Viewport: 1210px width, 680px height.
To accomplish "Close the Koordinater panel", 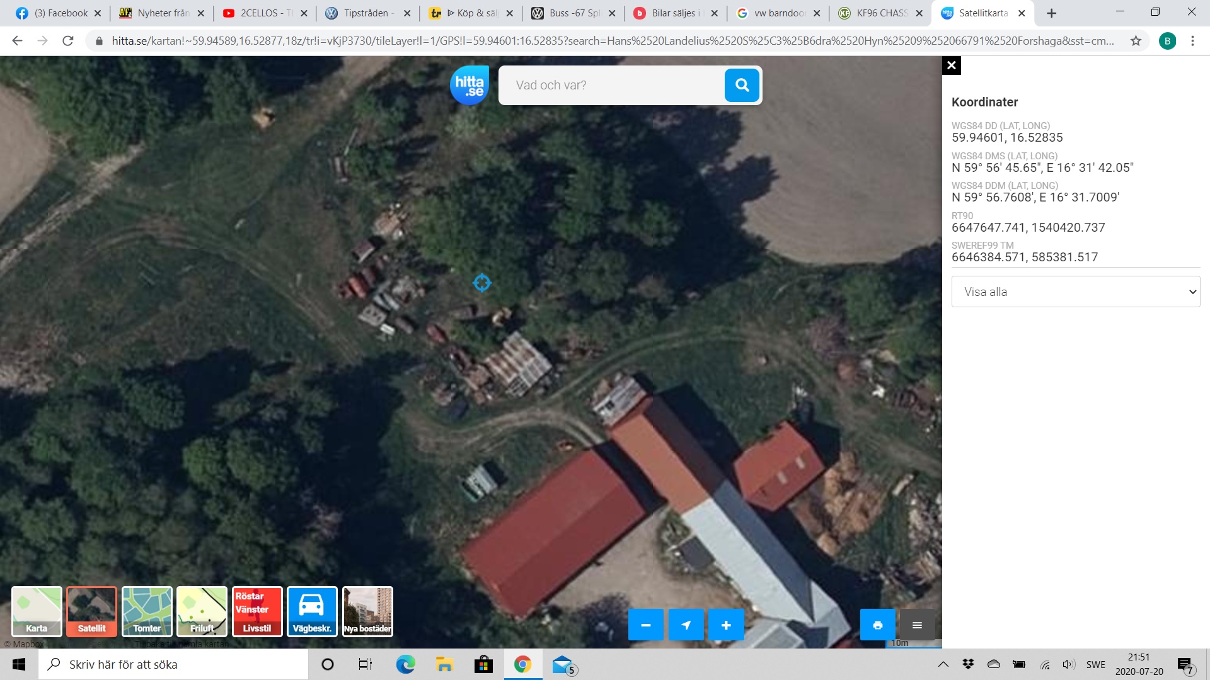I will (951, 65).
